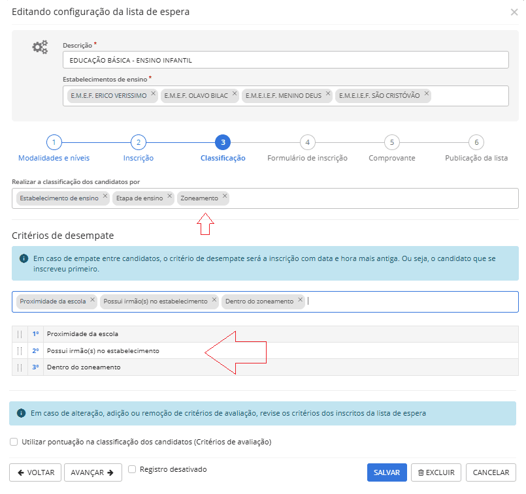Open the tiebreaker criteria multiselect field
The height and width of the screenshot is (494, 526).
point(412,301)
